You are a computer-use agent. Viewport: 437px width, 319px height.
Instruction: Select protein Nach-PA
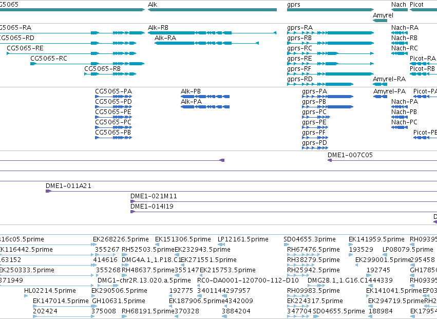(400, 107)
